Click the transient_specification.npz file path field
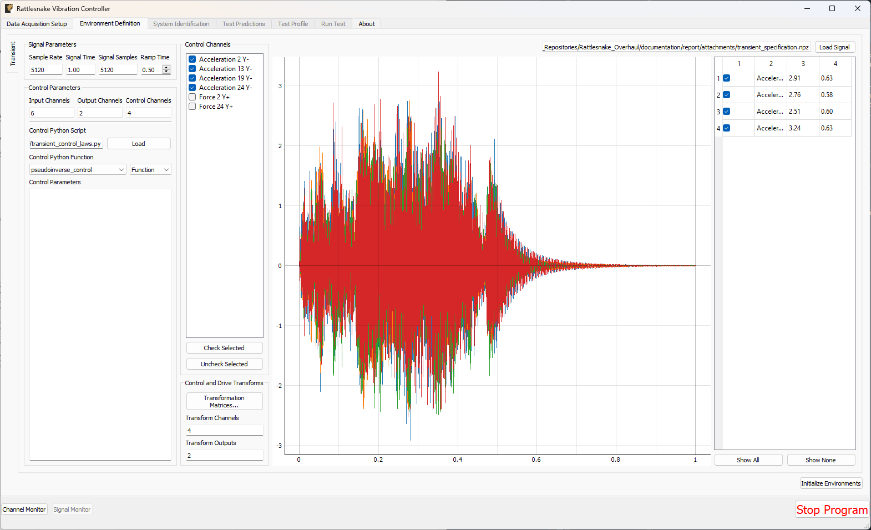This screenshot has height=530, width=871. 676,47
